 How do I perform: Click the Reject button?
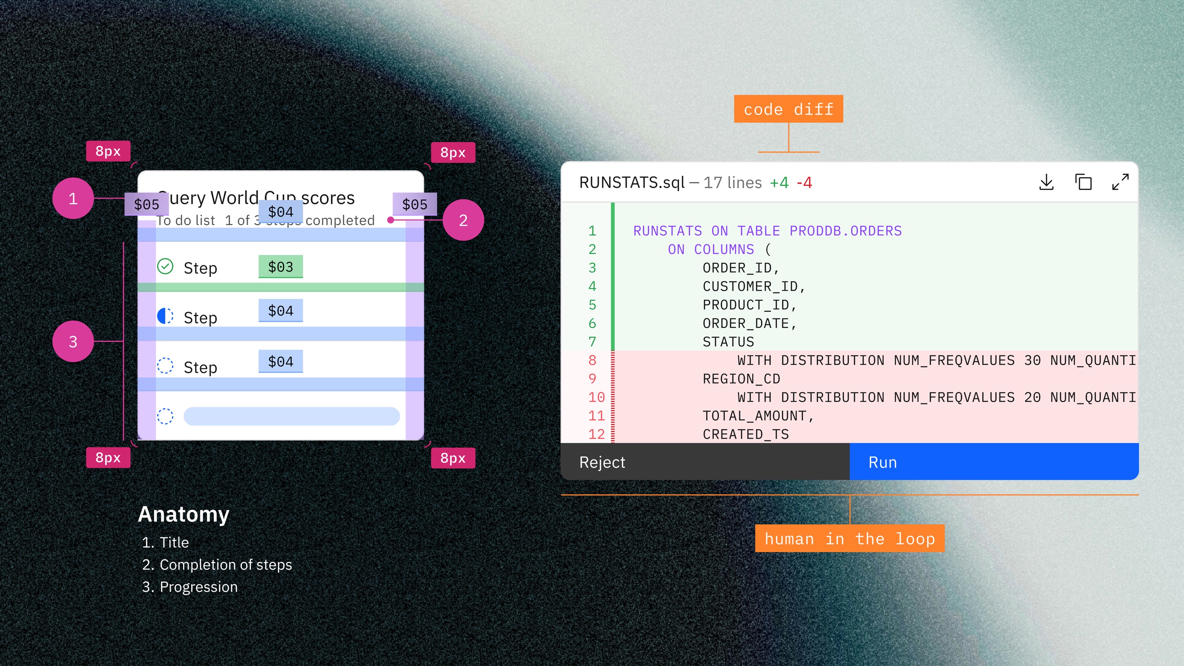705,462
